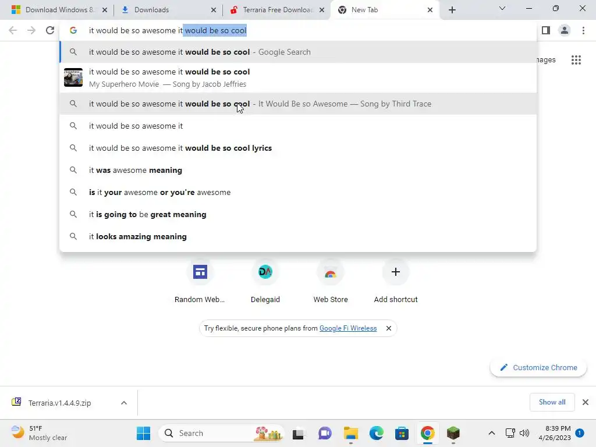Screen dimensions: 596x447
Task: Close the downloads bar
Action: (586, 402)
